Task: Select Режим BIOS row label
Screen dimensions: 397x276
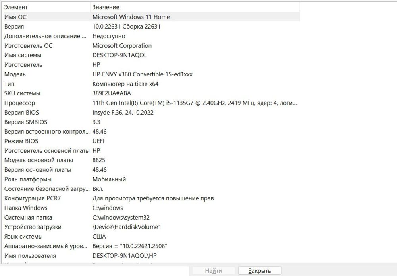Action: [x=21, y=141]
